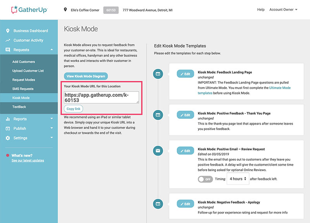Click the Customer Activity menu label
This screenshot has height=223, width=310.
click(x=28, y=40)
